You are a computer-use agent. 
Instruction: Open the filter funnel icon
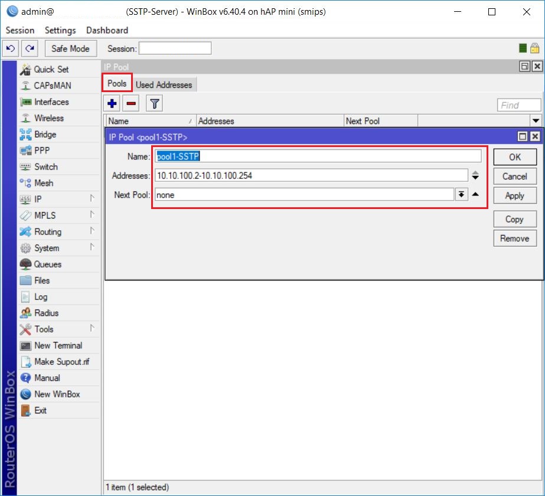[x=155, y=103]
